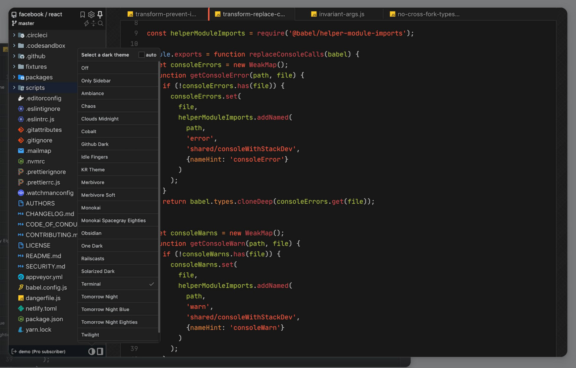
Task: Open Octotree settings gear
Action: [91, 14]
